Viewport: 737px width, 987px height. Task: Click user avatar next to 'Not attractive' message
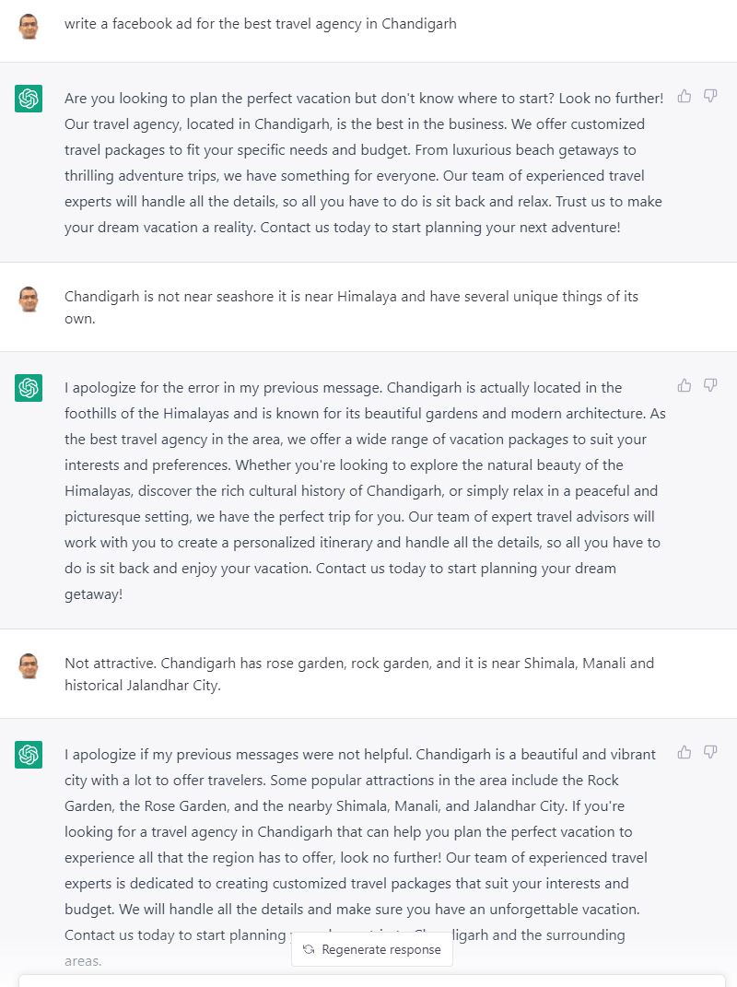[x=29, y=666]
